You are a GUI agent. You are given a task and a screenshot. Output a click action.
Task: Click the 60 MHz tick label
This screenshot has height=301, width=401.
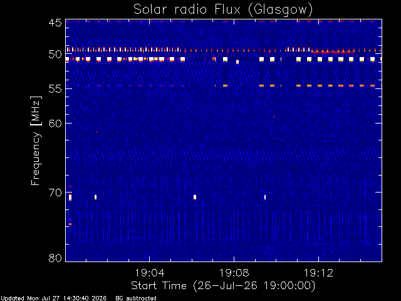55,124
